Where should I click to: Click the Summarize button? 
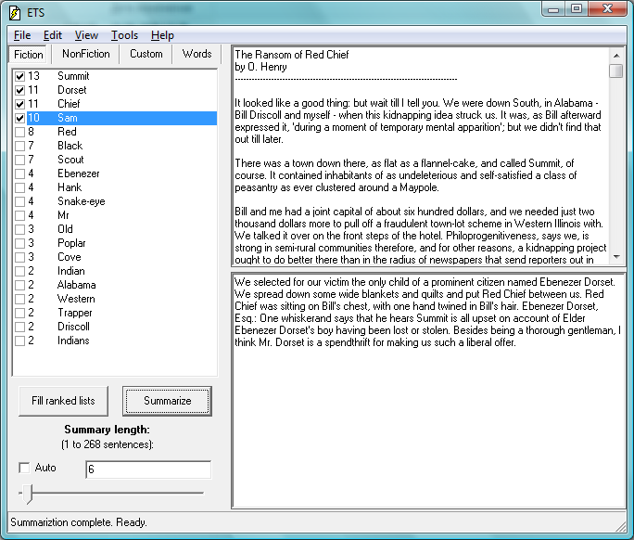(168, 401)
